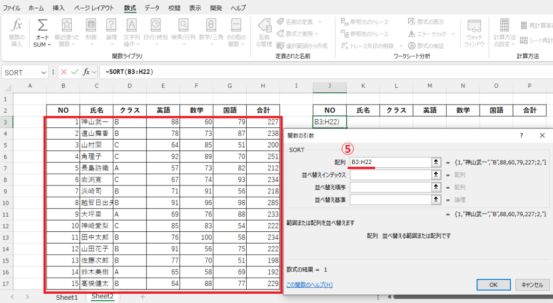Open the Logical (論理) functions library
The image size is (553, 303).
(x=111, y=33)
